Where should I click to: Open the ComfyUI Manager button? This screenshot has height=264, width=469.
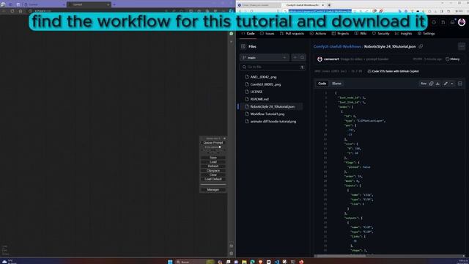coord(213,190)
